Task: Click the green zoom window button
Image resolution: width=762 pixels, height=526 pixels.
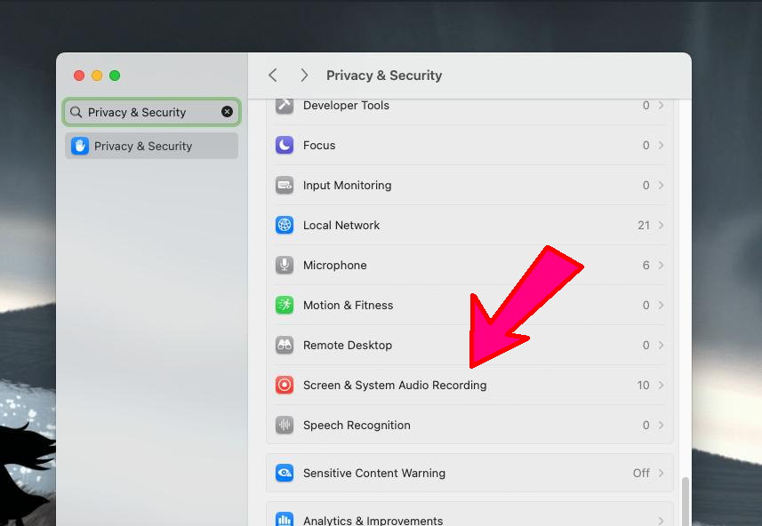Action: click(115, 76)
